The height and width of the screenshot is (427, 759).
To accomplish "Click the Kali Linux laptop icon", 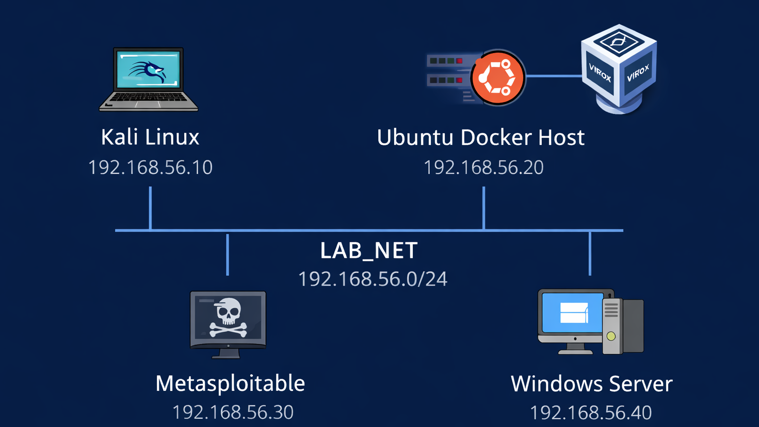I will (x=149, y=79).
